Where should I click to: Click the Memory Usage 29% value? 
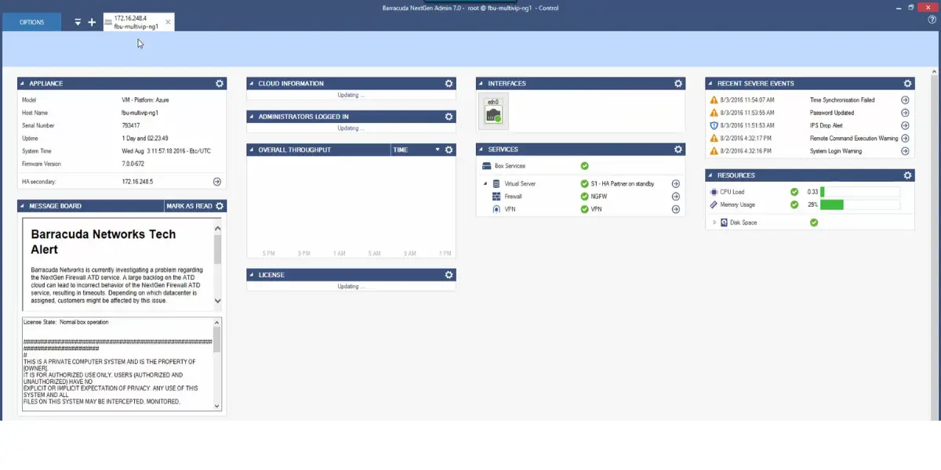coord(813,204)
